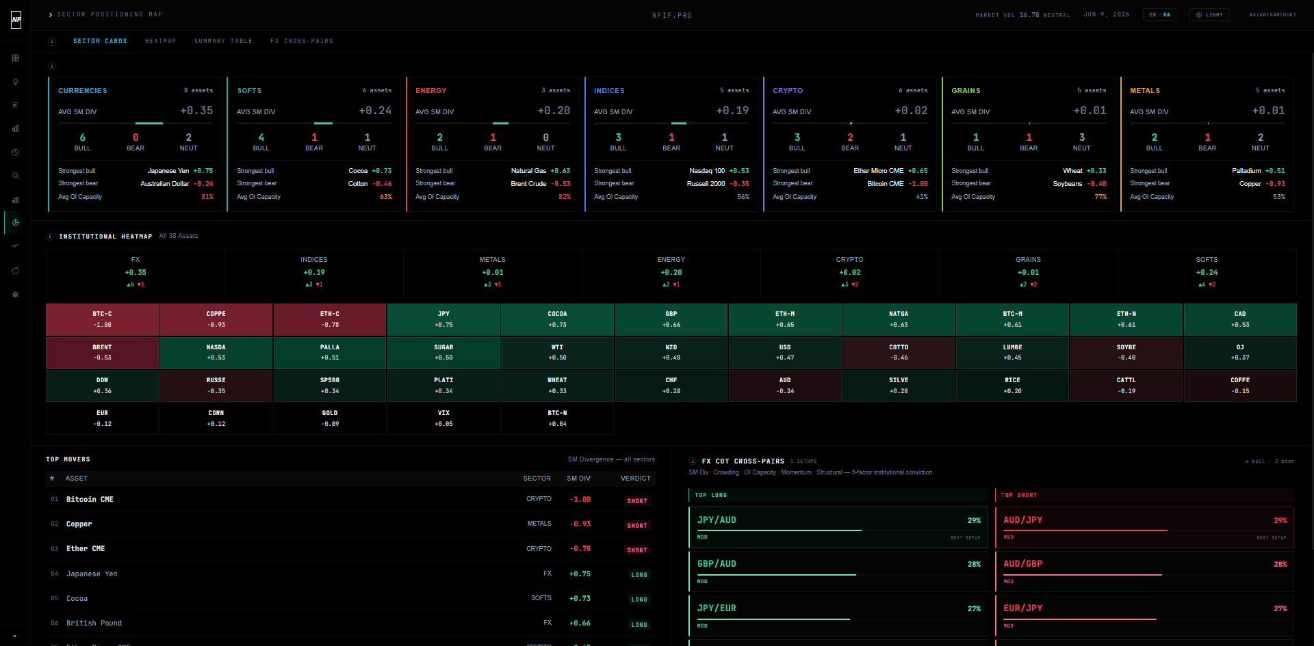Viewport: 1314px width, 646px height.
Task: Click the info icon beside Institutional Heatmap
Action: click(50, 237)
